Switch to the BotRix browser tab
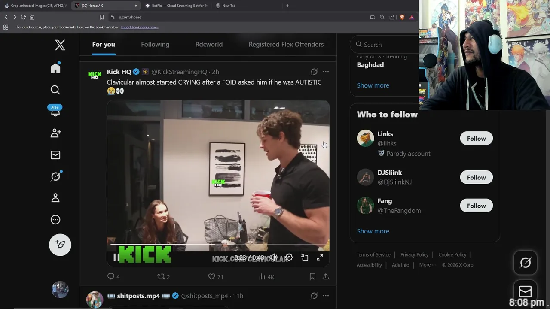550x309 pixels. (176, 6)
